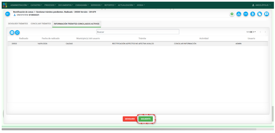Click the export table icon above Radicado
Image resolution: width=275 pixels, height=133 pixels.
[x=12, y=32]
